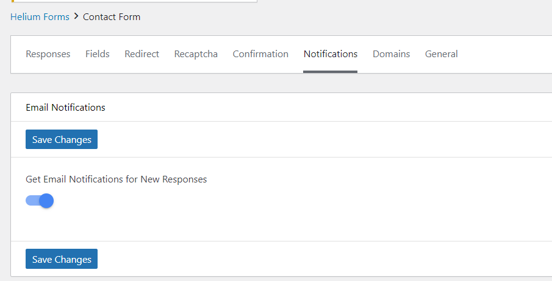Click the upper Save Changes button
The image size is (552, 281).
coord(62,139)
